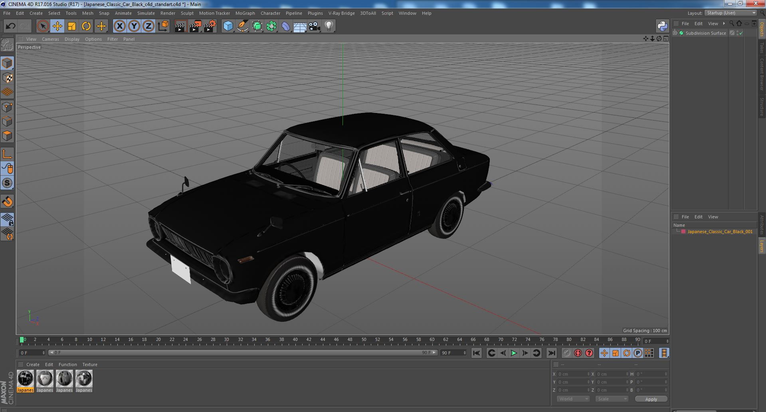
Task: Activate the Move tool
Action: coord(57,26)
